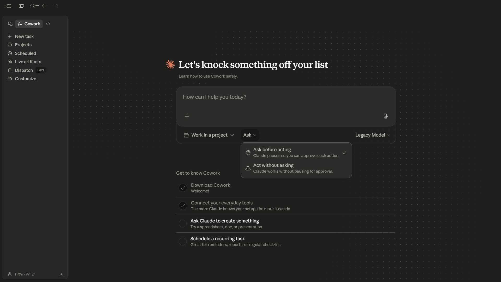Type in the 'How can I help you today?' field
This screenshot has height=282, width=501.
coord(286,97)
